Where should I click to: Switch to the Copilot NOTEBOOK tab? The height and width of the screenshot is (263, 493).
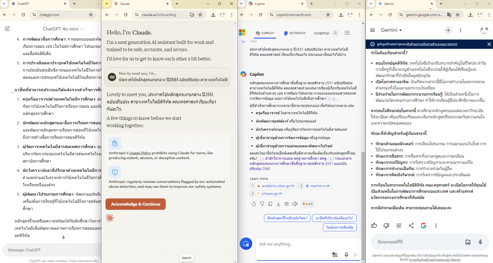(x=295, y=33)
